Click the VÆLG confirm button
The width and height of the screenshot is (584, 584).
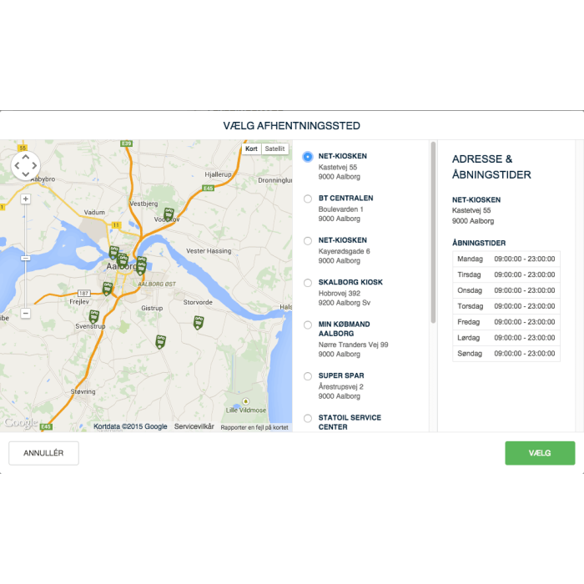pyautogui.click(x=540, y=453)
